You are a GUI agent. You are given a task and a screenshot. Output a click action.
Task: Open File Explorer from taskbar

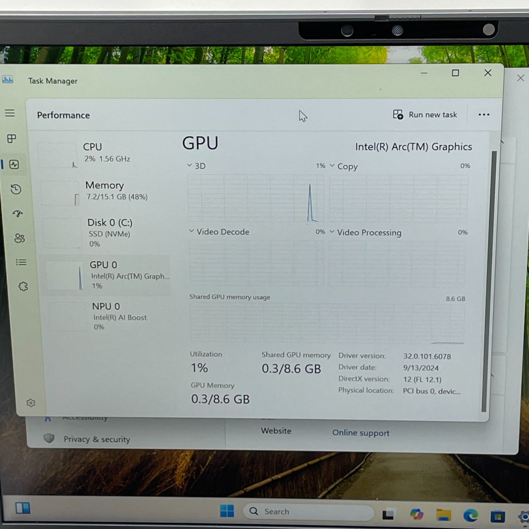444,515
